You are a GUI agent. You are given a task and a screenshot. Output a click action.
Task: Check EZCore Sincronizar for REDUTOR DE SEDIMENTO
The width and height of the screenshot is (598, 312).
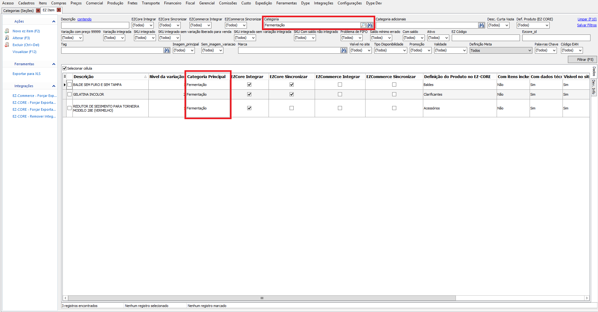[292, 108]
